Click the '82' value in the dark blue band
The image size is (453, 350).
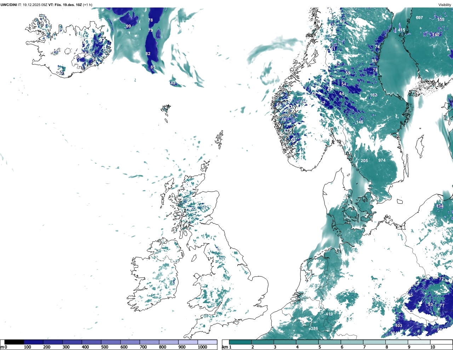(148, 54)
